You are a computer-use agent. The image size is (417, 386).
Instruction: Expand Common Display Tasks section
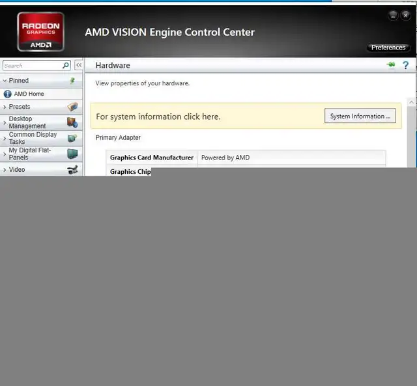pos(5,138)
